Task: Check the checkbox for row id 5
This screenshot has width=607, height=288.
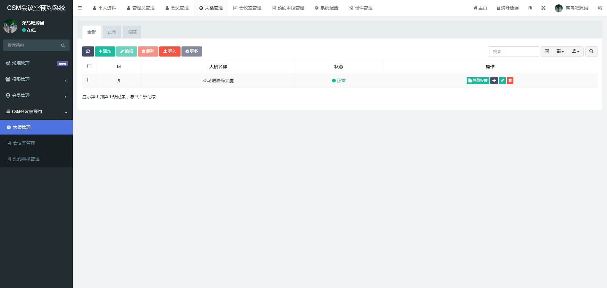Action: (89, 80)
